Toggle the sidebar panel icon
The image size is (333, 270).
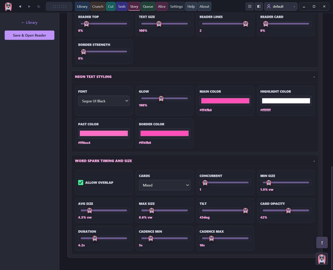click(x=259, y=7)
